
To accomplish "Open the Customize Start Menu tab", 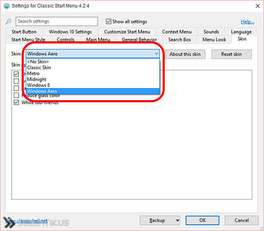I will point(127,32).
